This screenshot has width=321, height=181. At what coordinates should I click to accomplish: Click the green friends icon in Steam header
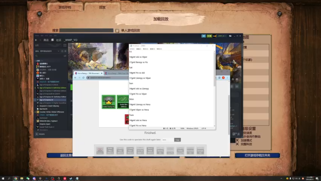(209, 36)
